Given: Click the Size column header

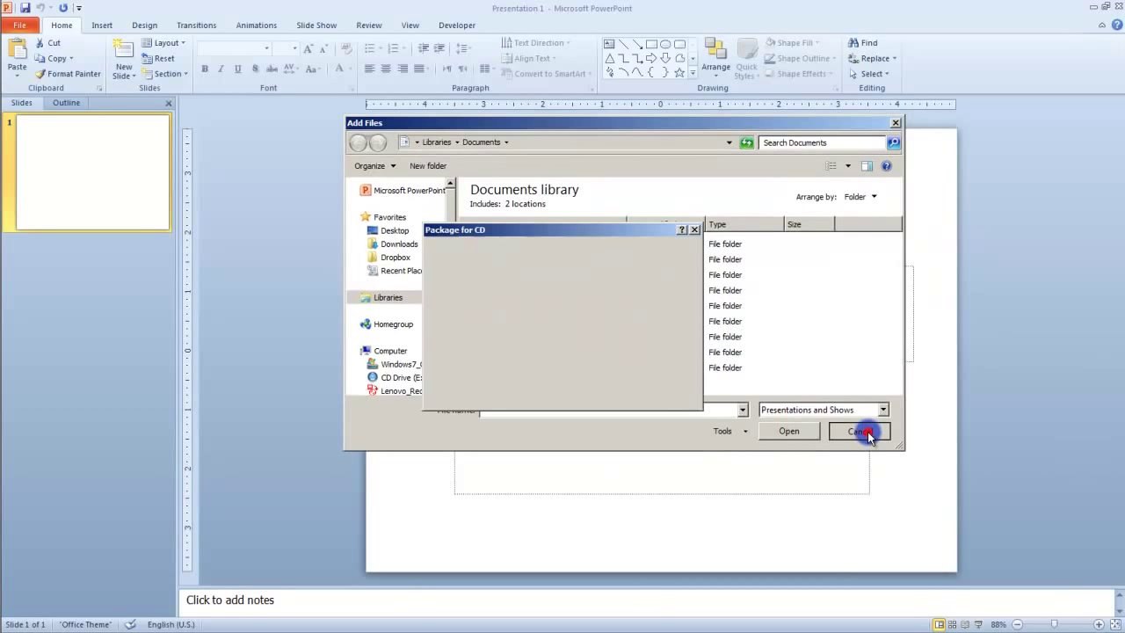Looking at the screenshot, I should coord(809,224).
